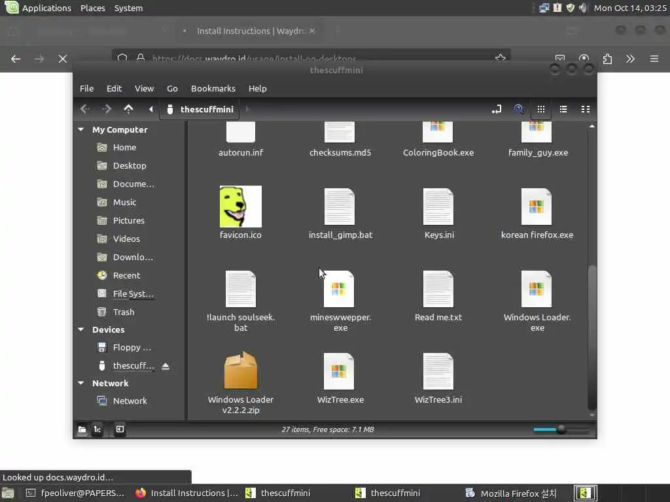Viewport: 670px width, 502px height.
Task: Open the Bookmarks menu
Action: click(213, 88)
